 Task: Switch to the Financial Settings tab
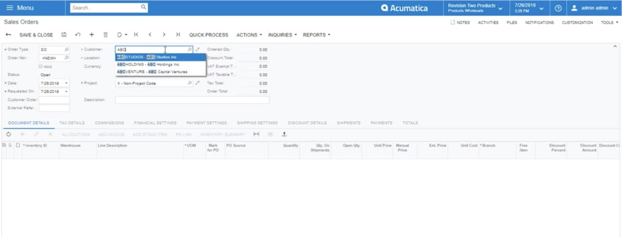click(x=155, y=123)
